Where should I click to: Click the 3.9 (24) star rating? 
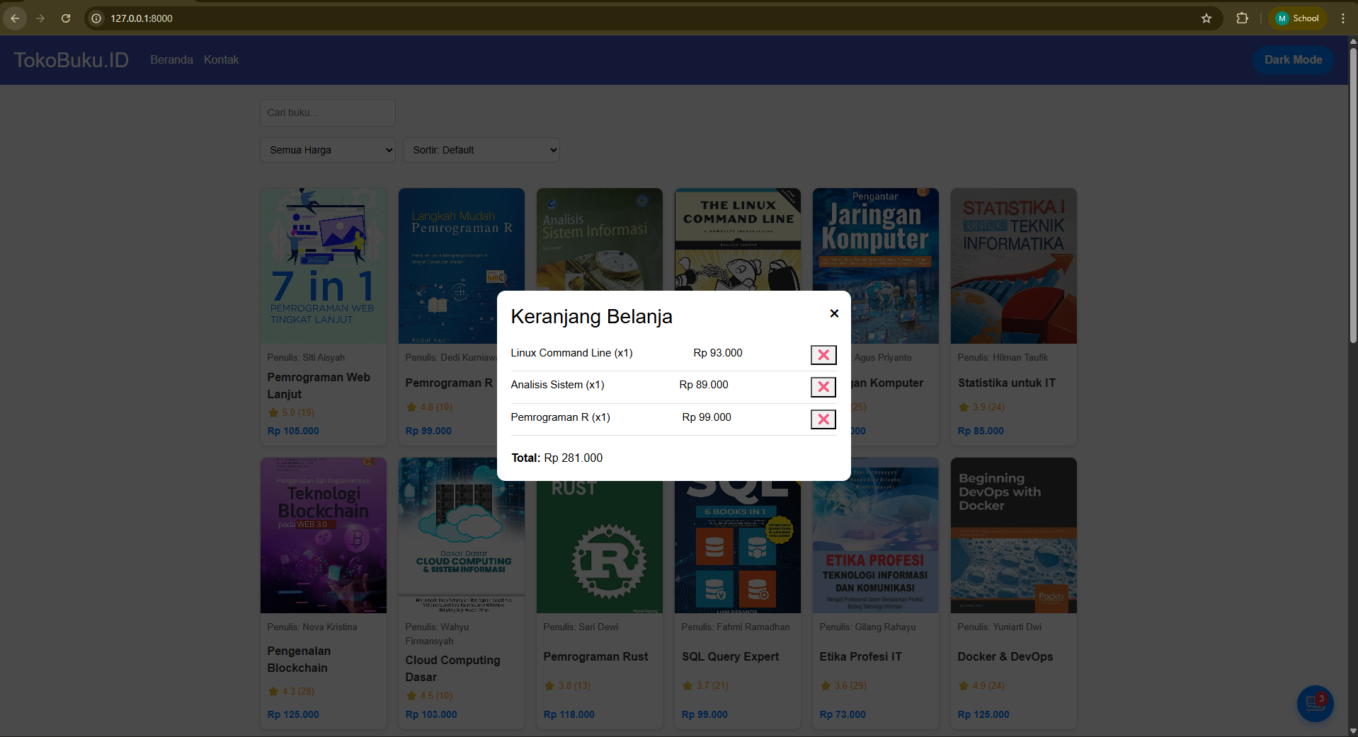(x=981, y=407)
